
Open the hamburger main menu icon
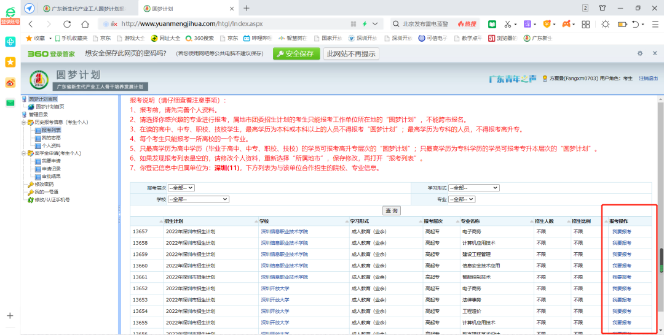[x=654, y=24]
